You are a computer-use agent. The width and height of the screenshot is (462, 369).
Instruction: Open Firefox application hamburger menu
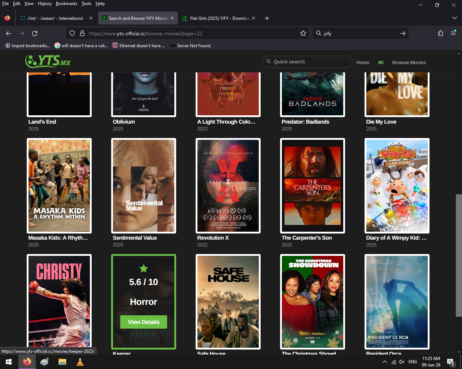[x=453, y=34]
